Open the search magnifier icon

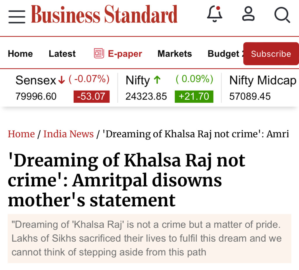coord(282,15)
